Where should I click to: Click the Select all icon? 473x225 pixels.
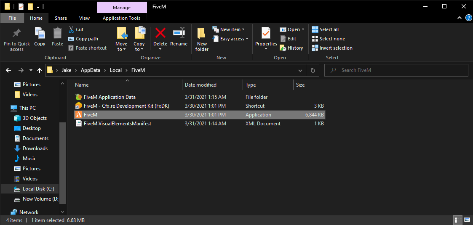coord(315,29)
